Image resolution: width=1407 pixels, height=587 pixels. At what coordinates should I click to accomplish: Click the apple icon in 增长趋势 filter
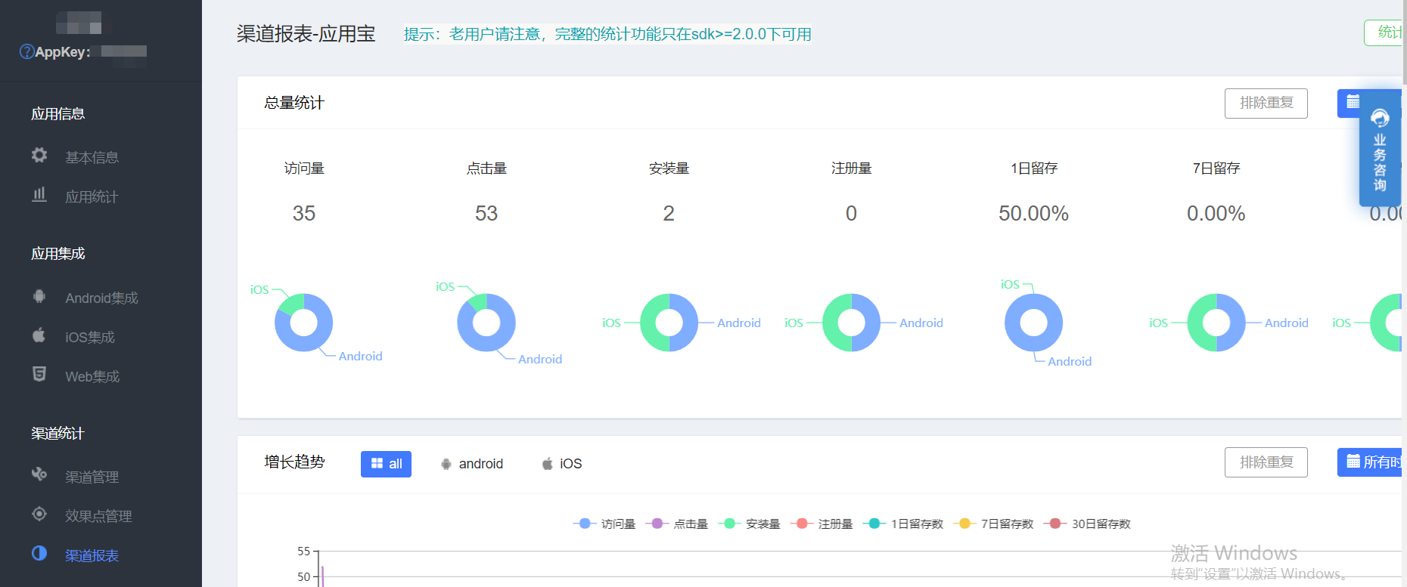547,464
